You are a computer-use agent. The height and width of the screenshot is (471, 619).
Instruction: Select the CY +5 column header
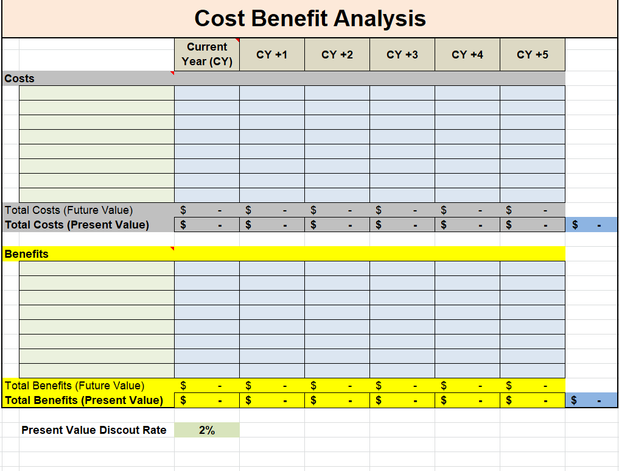[533, 55]
